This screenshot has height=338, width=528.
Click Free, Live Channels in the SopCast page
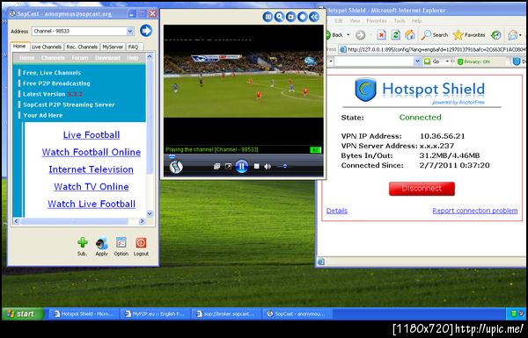click(x=52, y=73)
